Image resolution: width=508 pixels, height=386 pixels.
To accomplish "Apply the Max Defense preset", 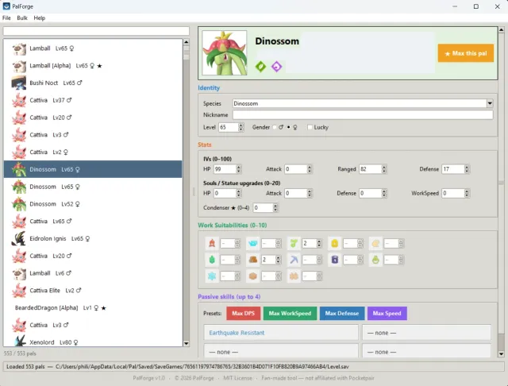I will pos(342,314).
